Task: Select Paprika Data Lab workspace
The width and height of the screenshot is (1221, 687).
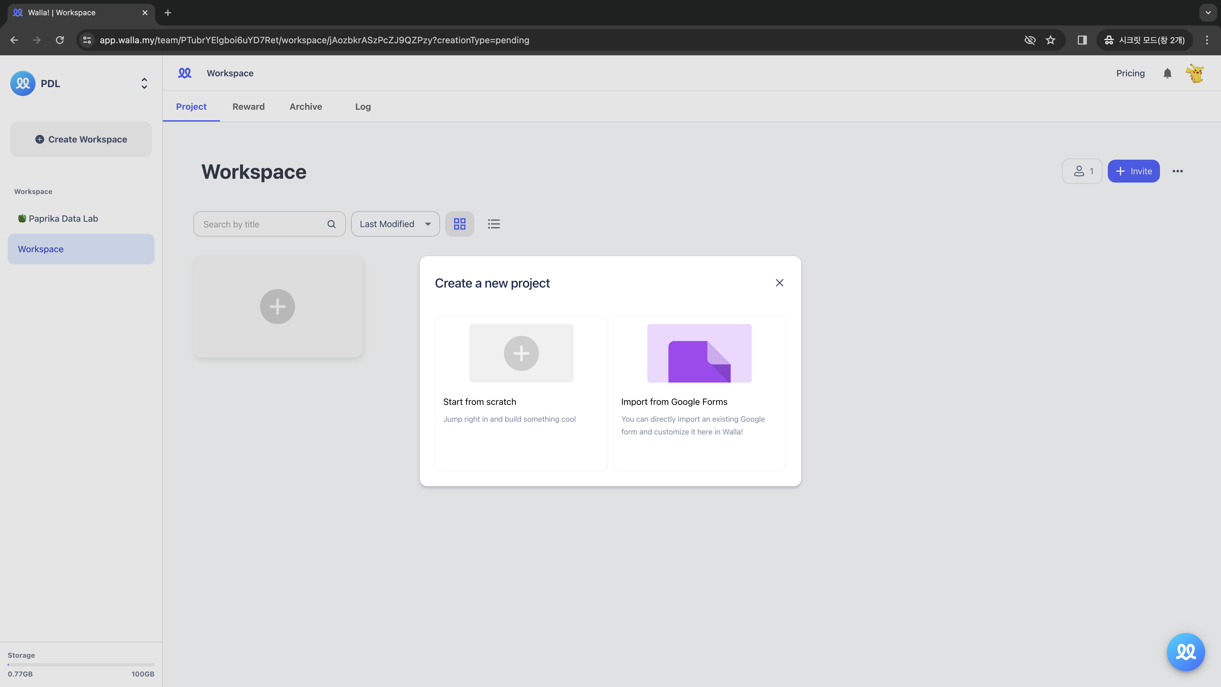Action: click(x=81, y=219)
